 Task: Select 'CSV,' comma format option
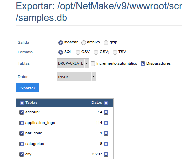click(78, 52)
